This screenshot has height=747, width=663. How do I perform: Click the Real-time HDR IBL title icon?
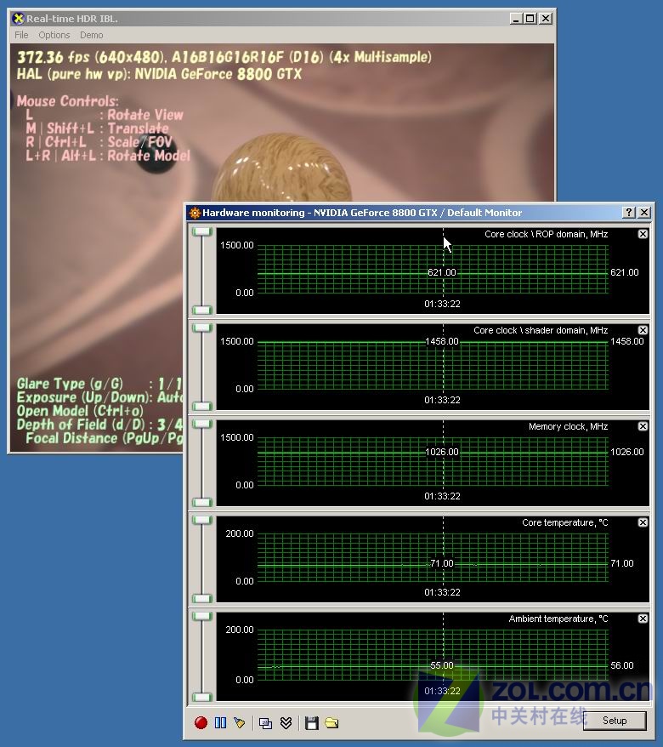tap(18, 19)
